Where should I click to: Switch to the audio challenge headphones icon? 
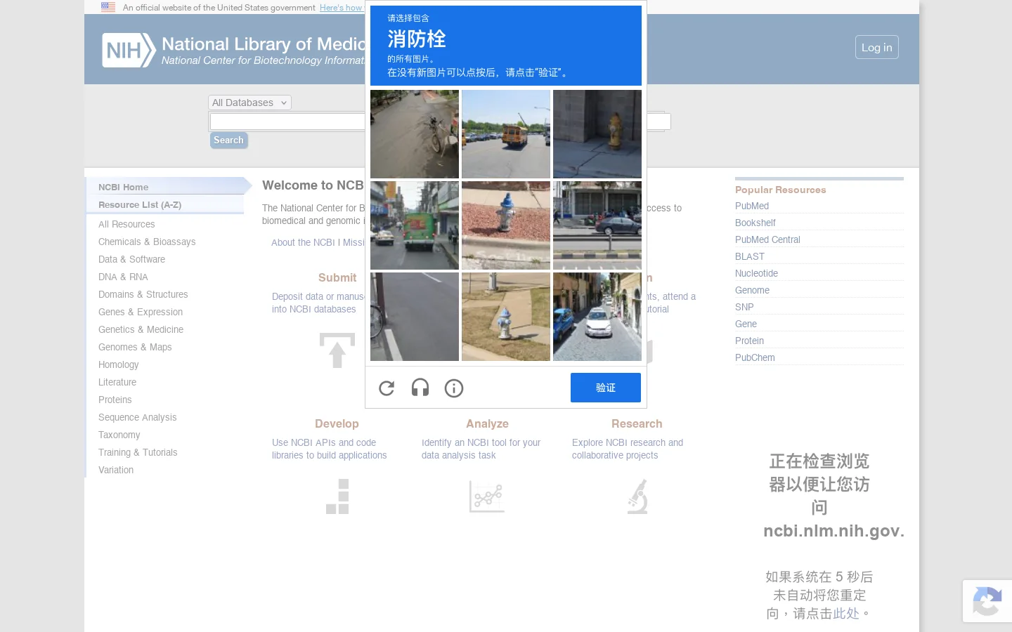420,388
